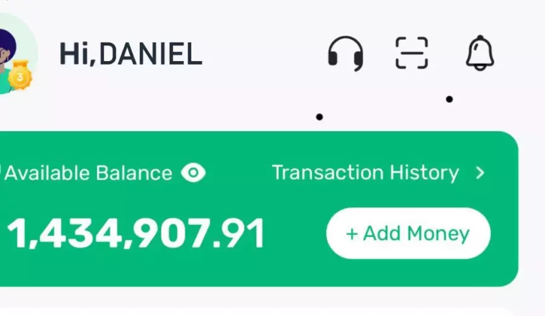Click the + Add Money button

[408, 233]
